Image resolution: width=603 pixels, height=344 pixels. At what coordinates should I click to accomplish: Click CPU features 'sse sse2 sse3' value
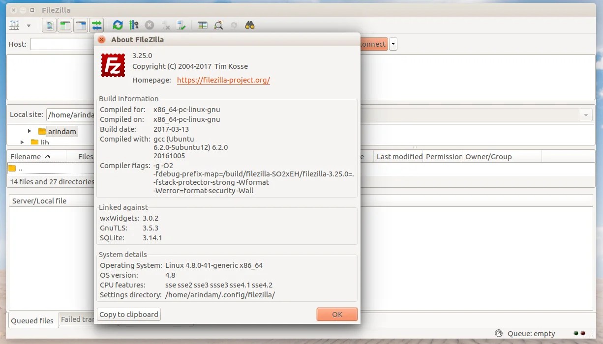pos(219,285)
